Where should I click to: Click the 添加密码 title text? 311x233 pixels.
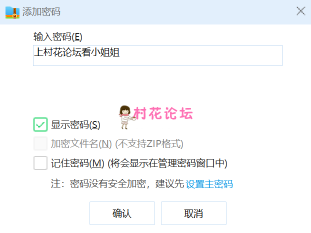[41, 11]
